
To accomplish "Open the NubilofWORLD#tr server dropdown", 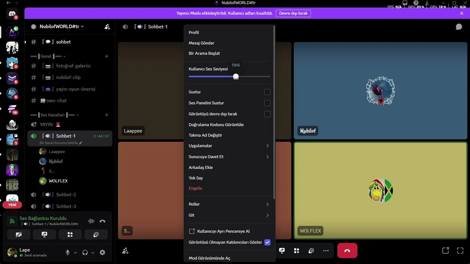I will point(61,27).
